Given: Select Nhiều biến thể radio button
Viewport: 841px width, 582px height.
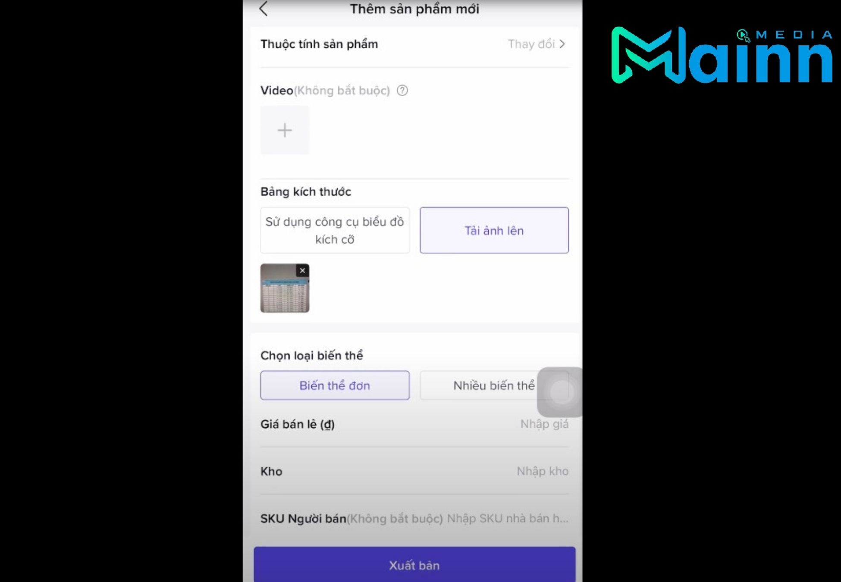Looking at the screenshot, I should (x=493, y=385).
